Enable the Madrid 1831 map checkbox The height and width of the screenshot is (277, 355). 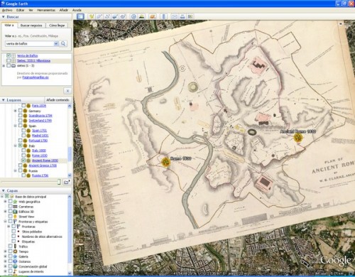(x=23, y=136)
